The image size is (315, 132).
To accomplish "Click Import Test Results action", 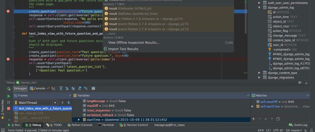I will tap(123, 49).
